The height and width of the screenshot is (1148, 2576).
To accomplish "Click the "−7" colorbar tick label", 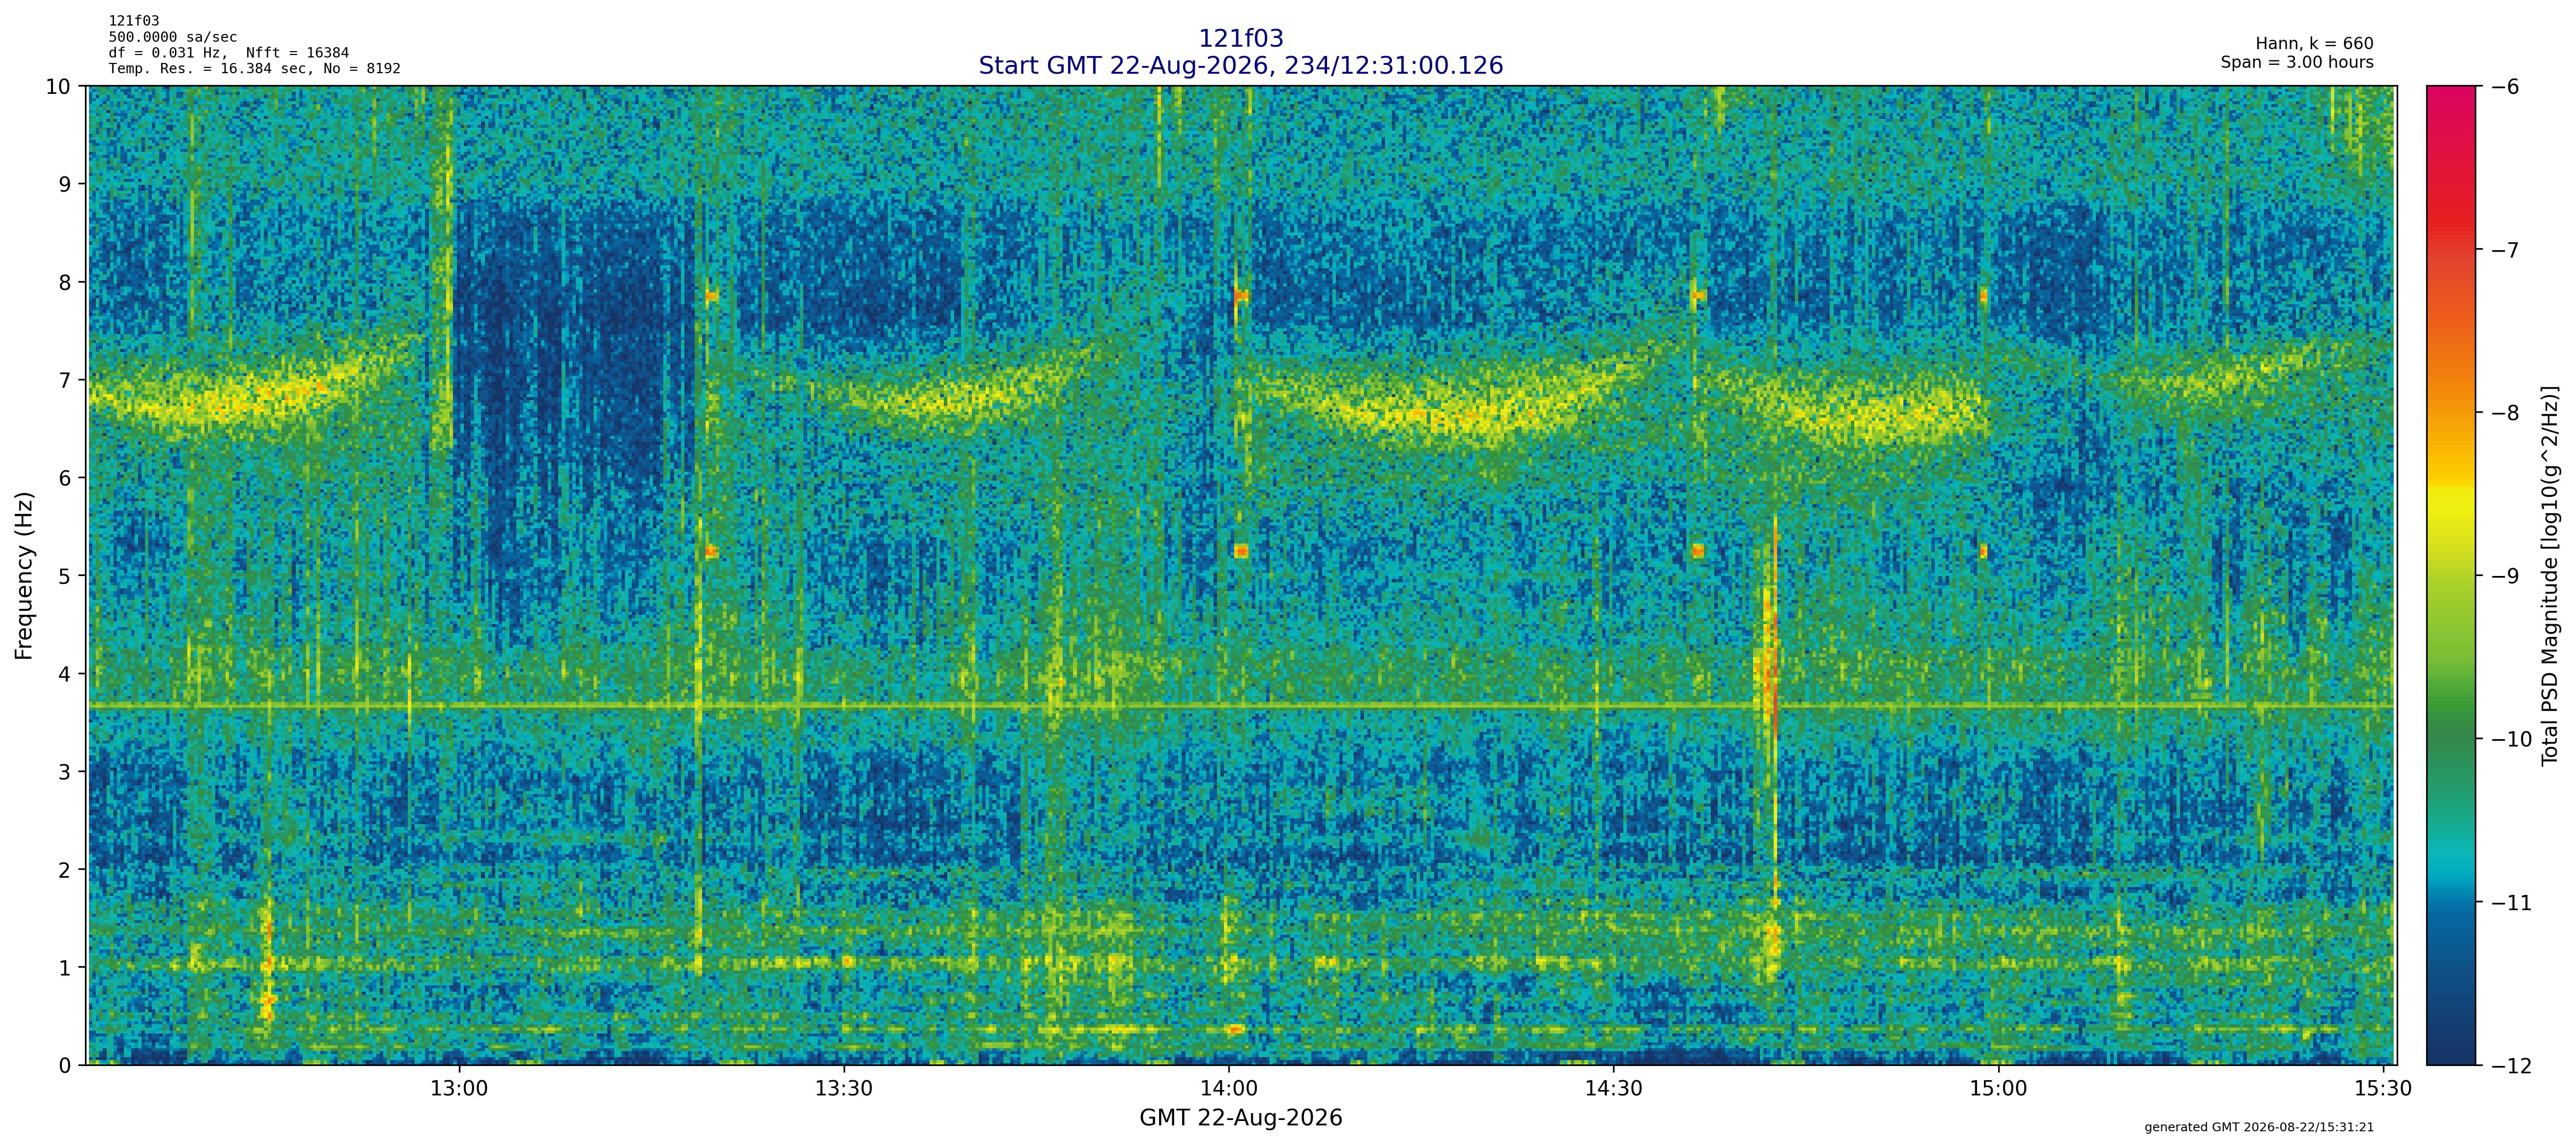I will [2505, 250].
